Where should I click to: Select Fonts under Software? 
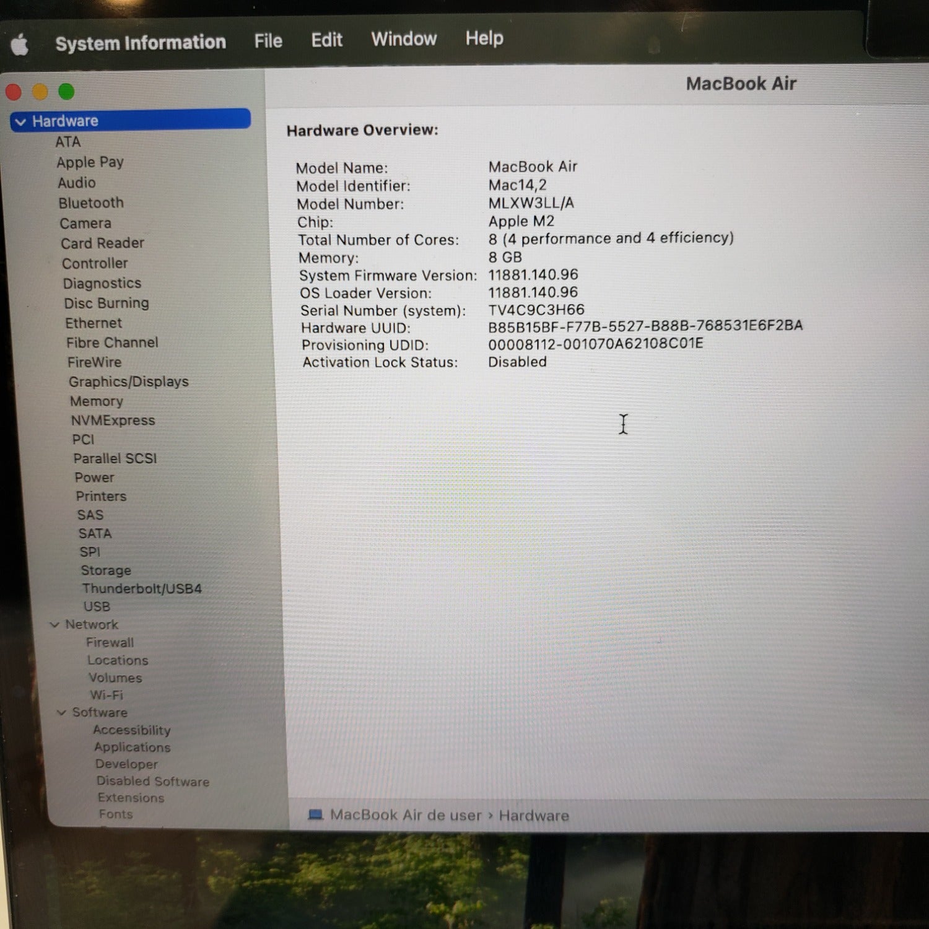click(116, 814)
